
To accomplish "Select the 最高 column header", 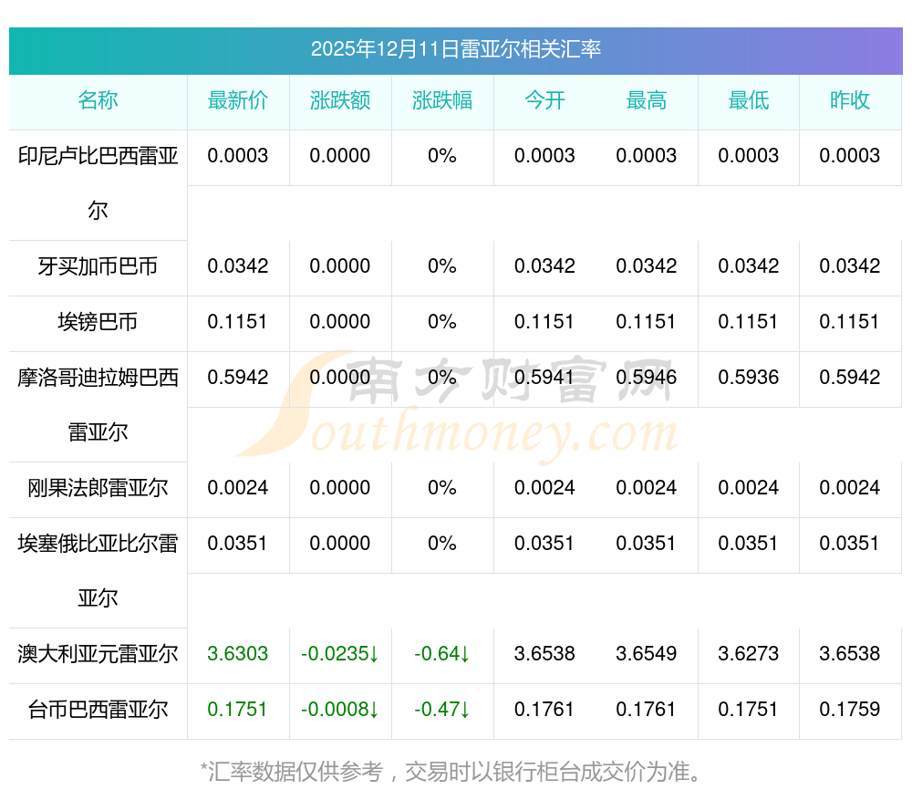I will [647, 100].
